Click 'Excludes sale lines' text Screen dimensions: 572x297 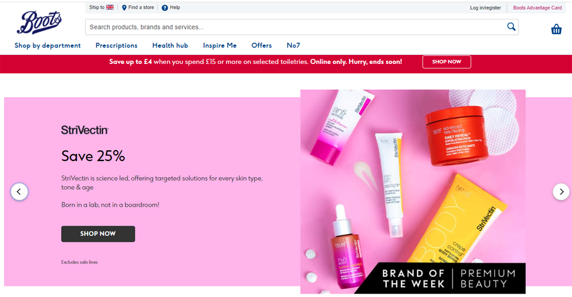[80, 262]
